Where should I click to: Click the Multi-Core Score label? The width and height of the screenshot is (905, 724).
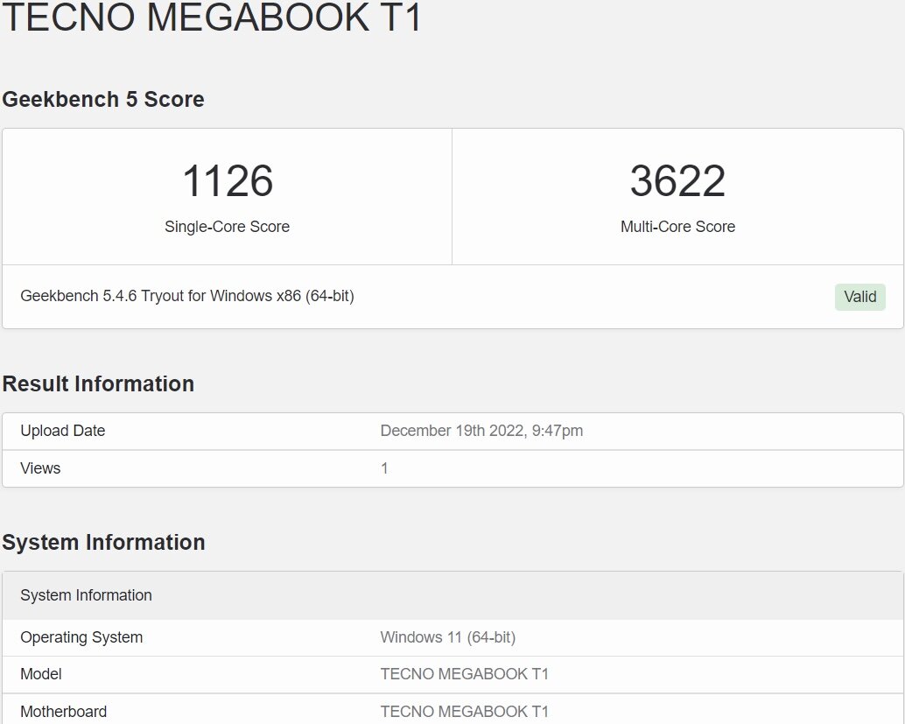[677, 227]
